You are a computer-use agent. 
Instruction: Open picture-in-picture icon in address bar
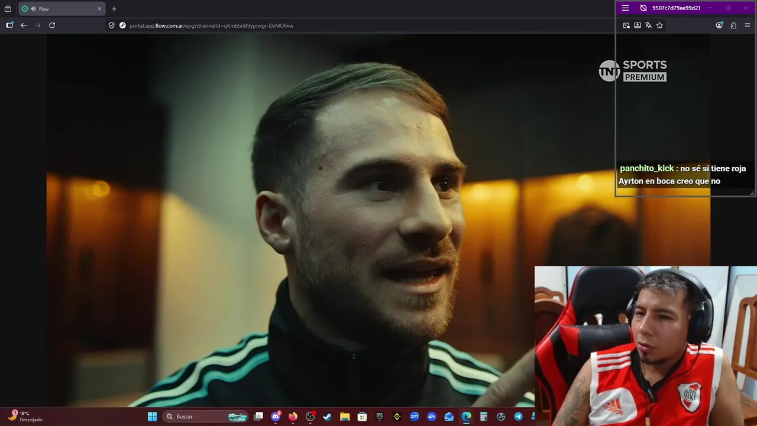click(x=626, y=25)
